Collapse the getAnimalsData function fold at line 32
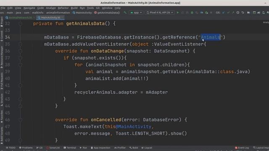This screenshot has width=269, height=151. tap(20, 23)
